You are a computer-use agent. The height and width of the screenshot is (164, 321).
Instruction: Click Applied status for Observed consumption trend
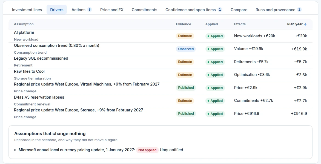[215, 49]
